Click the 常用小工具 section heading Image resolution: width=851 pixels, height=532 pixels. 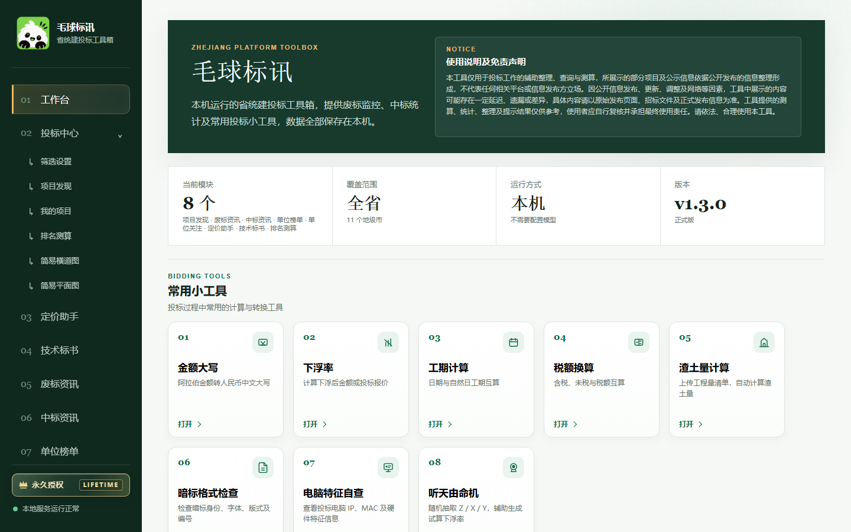[x=197, y=291]
